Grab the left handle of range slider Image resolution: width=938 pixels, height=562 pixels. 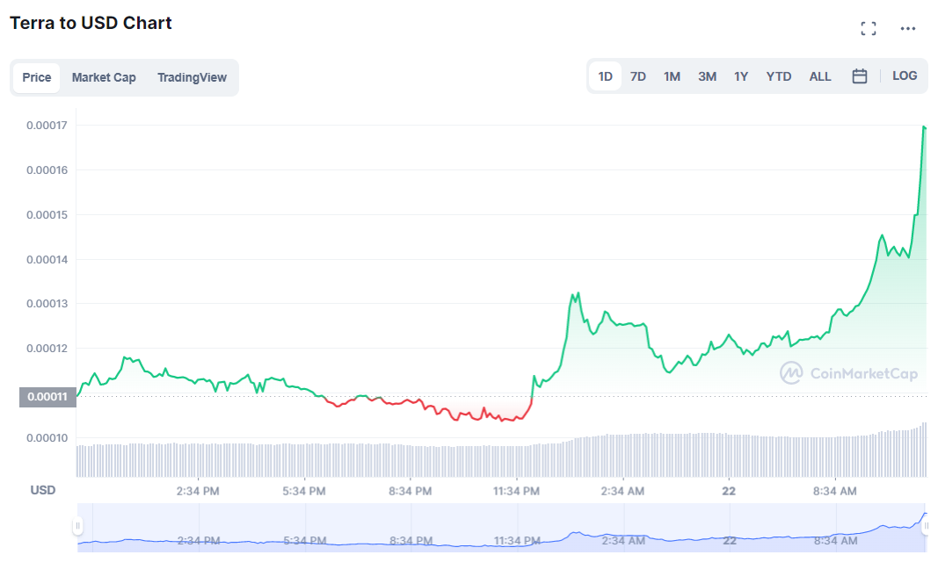77,526
